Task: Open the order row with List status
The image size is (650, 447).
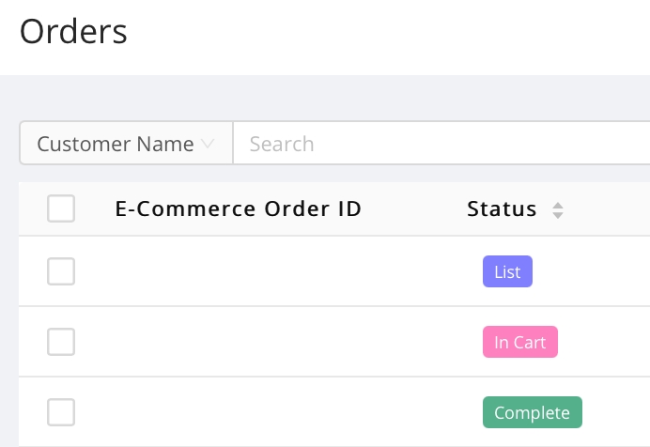Action: [x=282, y=272]
